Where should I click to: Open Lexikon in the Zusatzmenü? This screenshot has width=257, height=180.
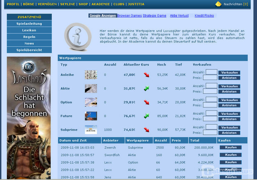[x=29, y=30]
